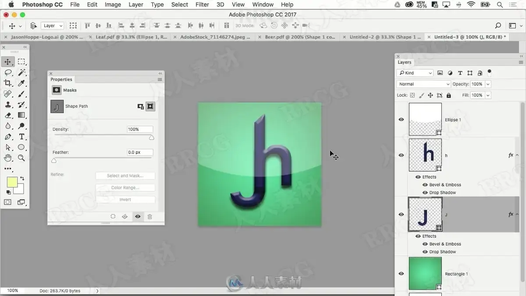
Task: Open the Edit Toolbar three-dots button
Action: click(8, 169)
